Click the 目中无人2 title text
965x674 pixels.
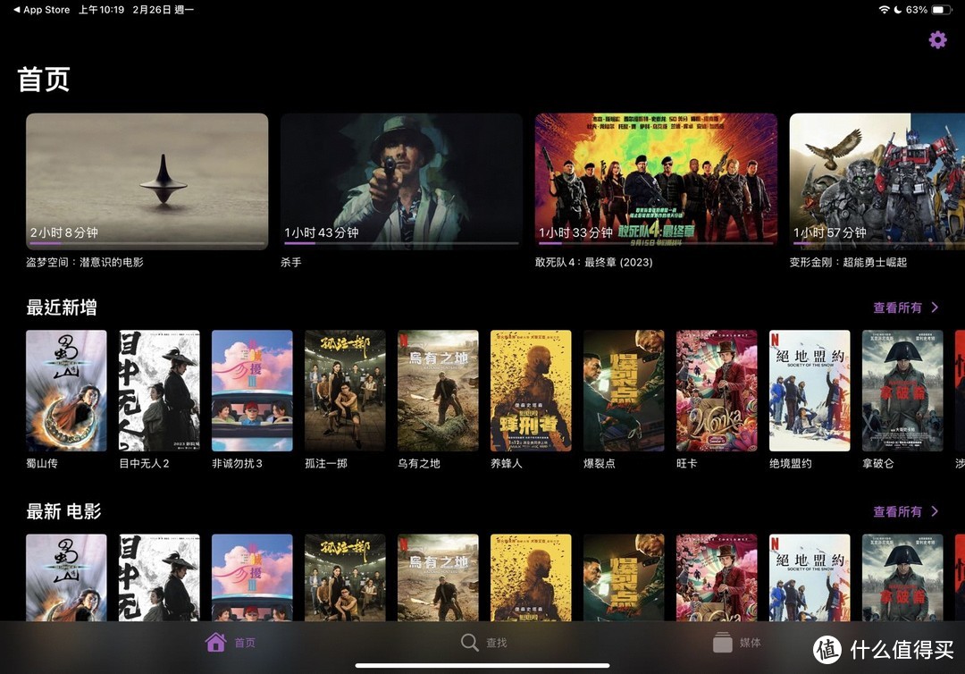[144, 464]
